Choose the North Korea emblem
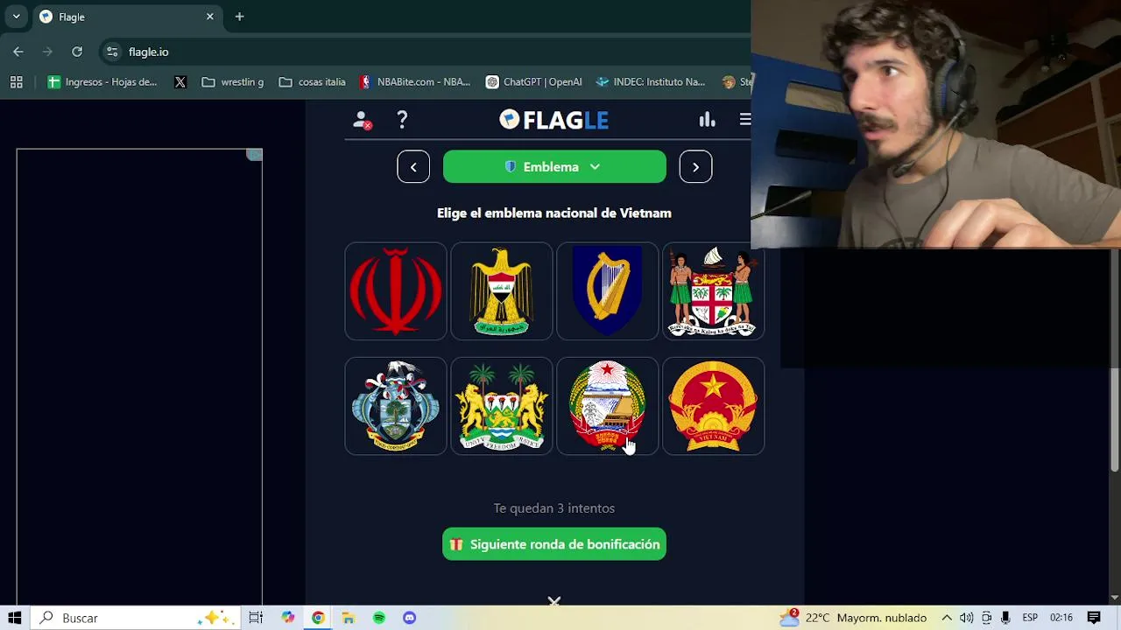1121x630 pixels. 608,406
